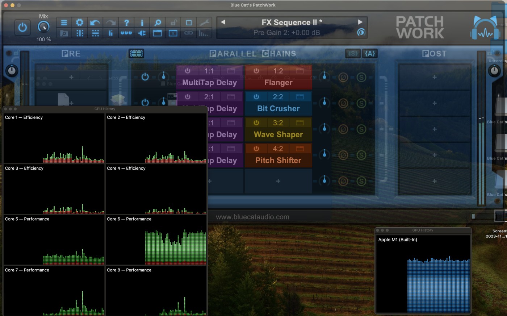507x316 pixels.
Task: Click the close plug-in windows X icon
Action: [173, 33]
